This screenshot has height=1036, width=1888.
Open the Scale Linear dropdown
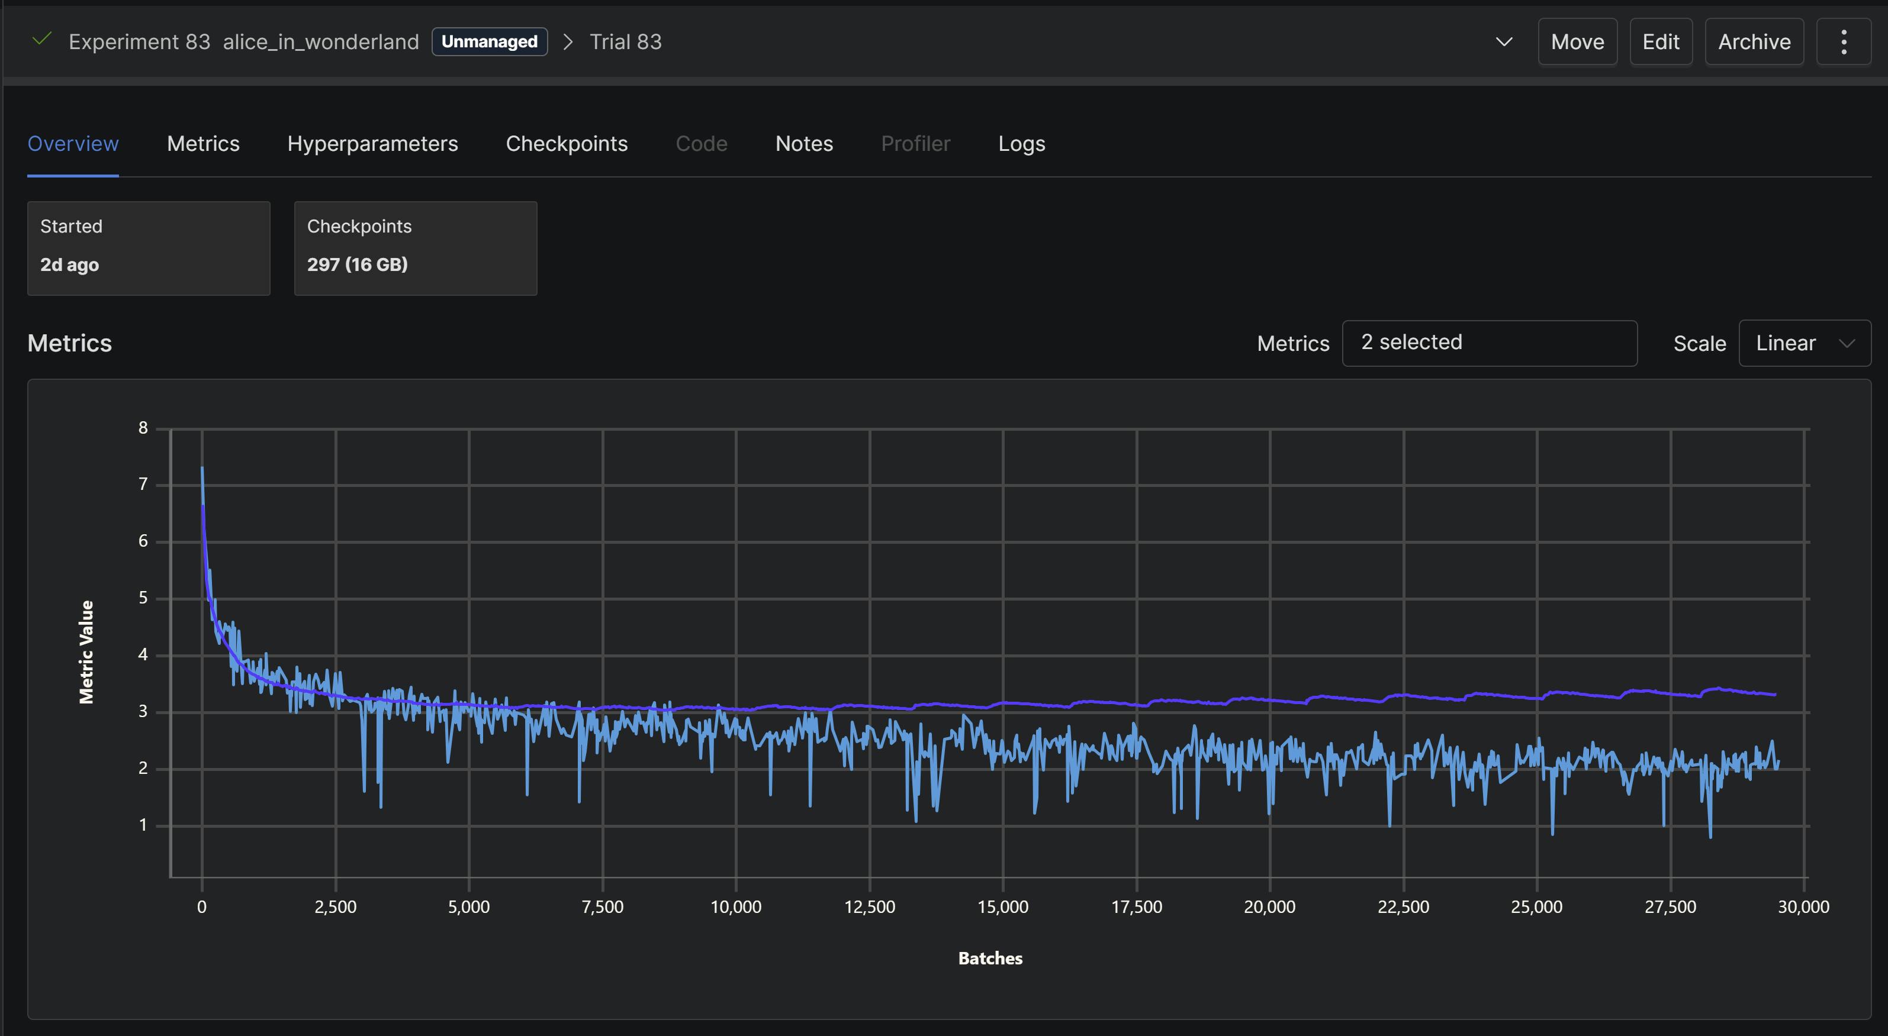click(1804, 343)
